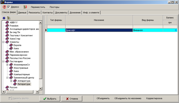Click the КиевСтар group book icon
The width and height of the screenshot is (179, 103).
tap(7, 39)
